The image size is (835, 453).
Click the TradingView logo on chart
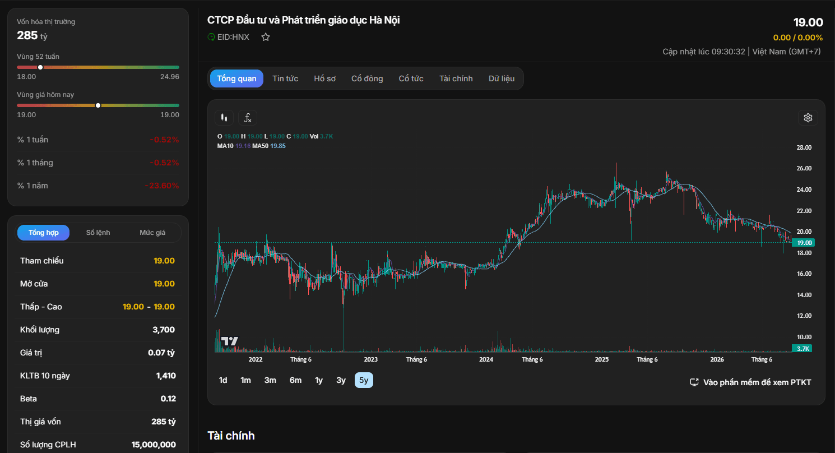[230, 341]
